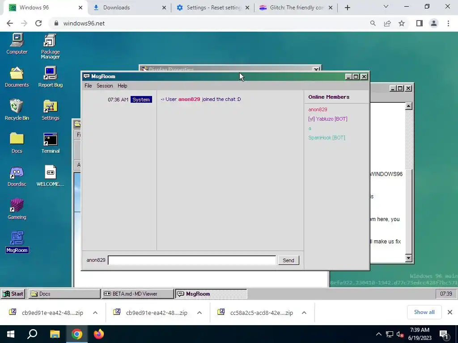Open Firefox from the taskbar
This screenshot has height=343, width=458.
click(99, 334)
